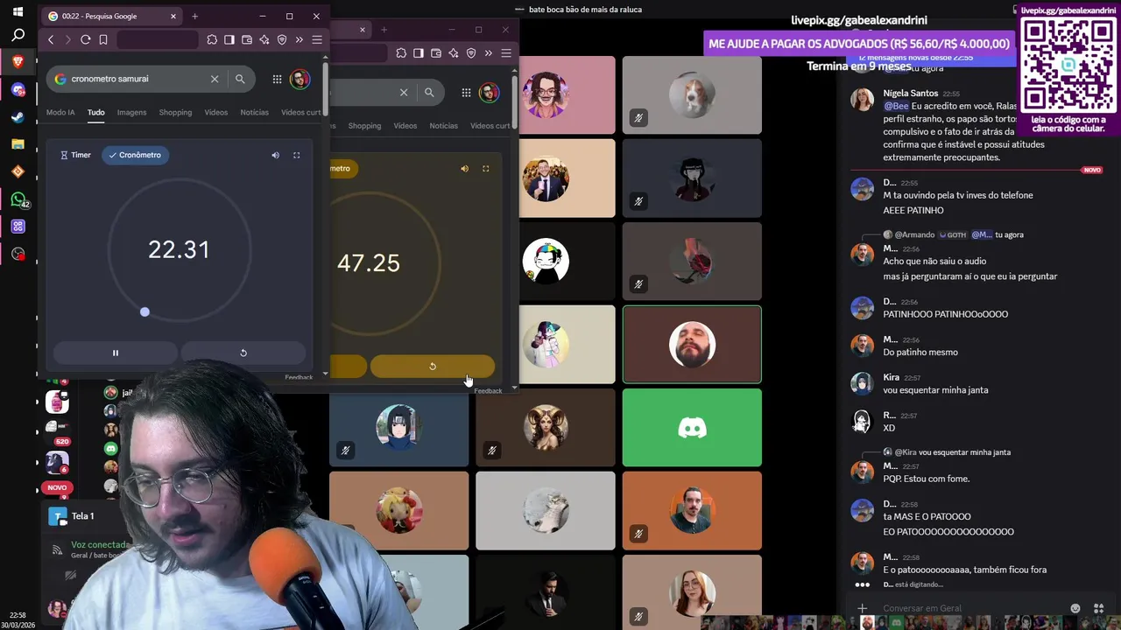Open hamburger menu in back browser
Image resolution: width=1121 pixels, height=630 pixels.
[506, 53]
